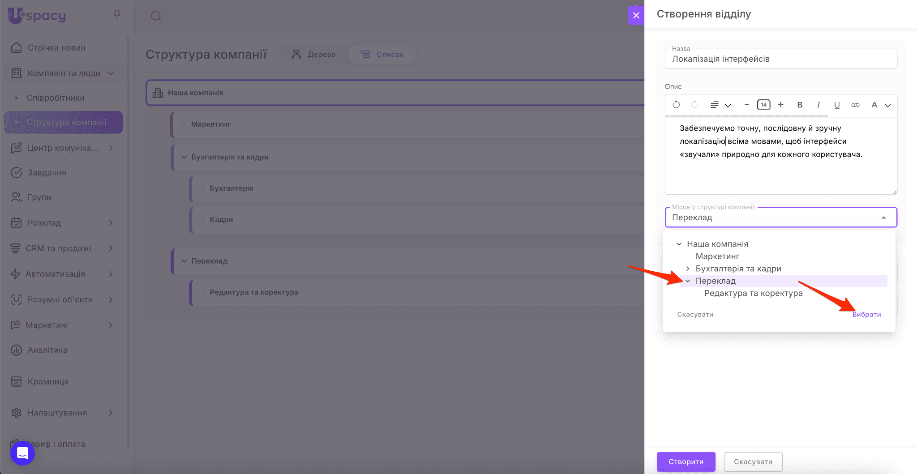The image size is (917, 474).
Task: Close the department creation panel
Action: 636,15
